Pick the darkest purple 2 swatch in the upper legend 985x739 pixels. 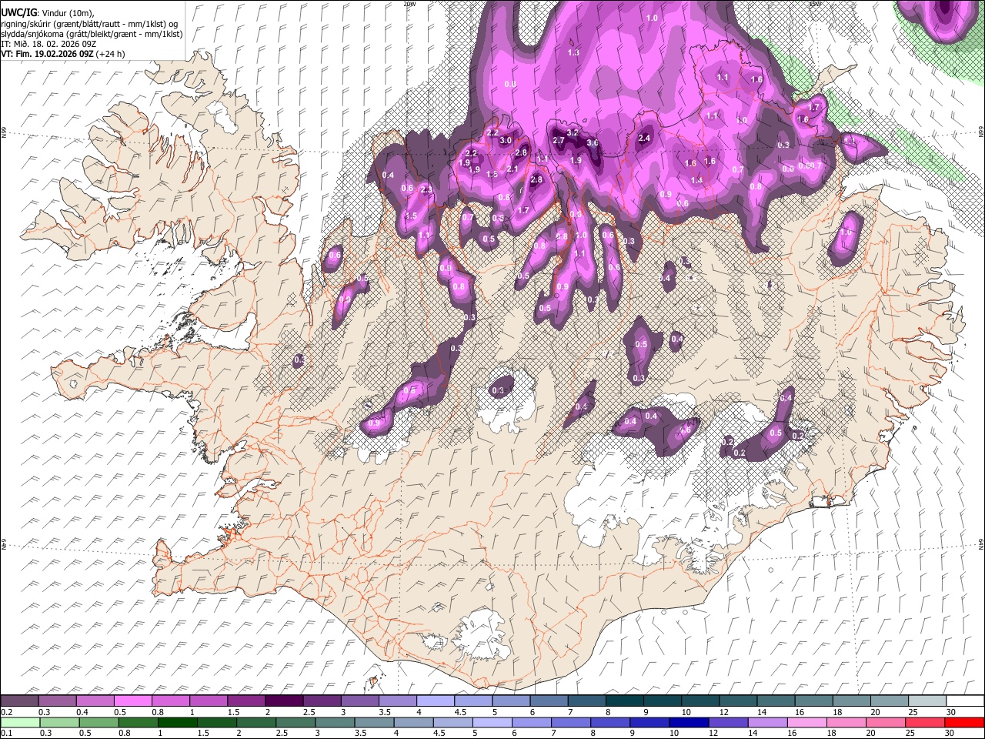[284, 701]
